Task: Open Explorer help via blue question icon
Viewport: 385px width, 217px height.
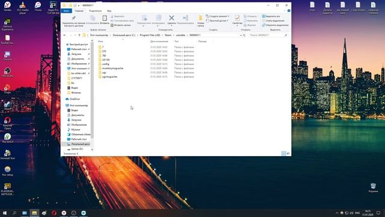Action: pyautogui.click(x=289, y=11)
